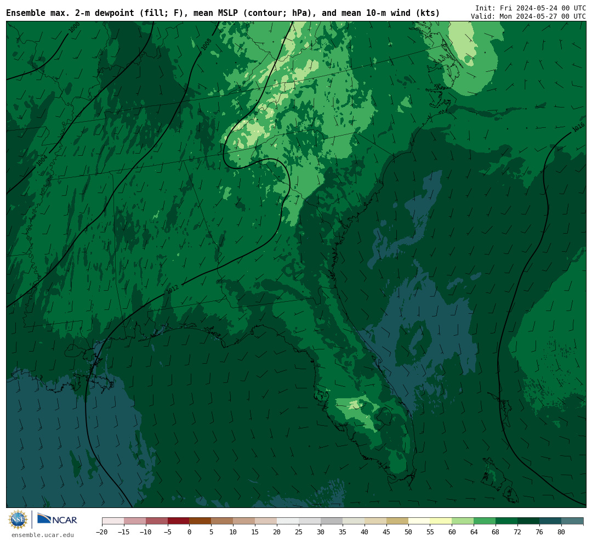Click the 1004 hPa contour label
592x542 pixels.
42,160
